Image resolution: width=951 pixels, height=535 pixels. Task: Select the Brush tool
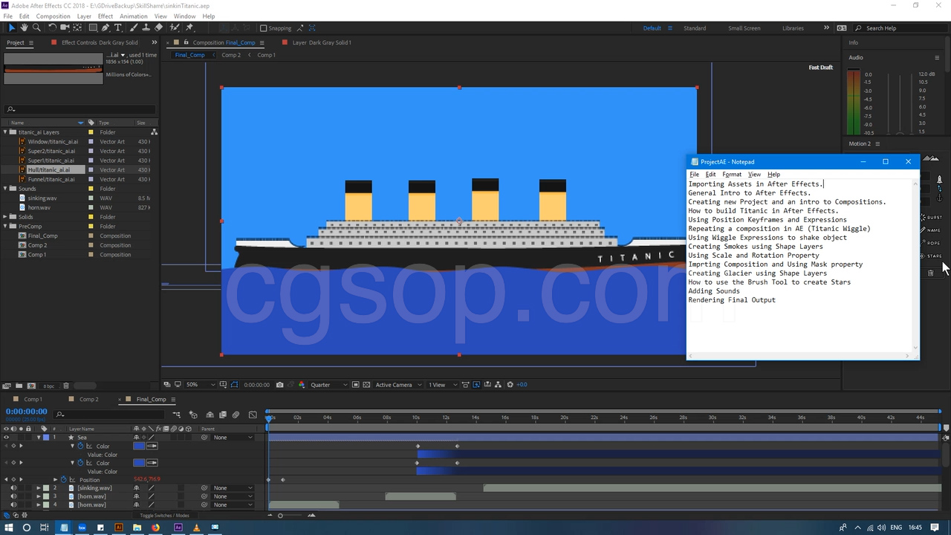(x=134, y=28)
